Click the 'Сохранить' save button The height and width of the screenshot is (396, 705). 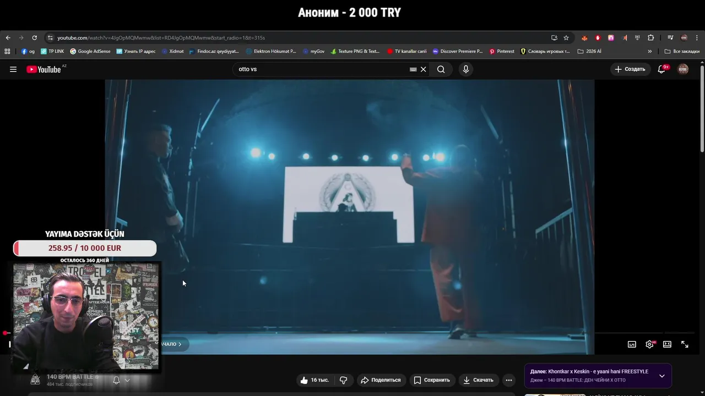432,380
